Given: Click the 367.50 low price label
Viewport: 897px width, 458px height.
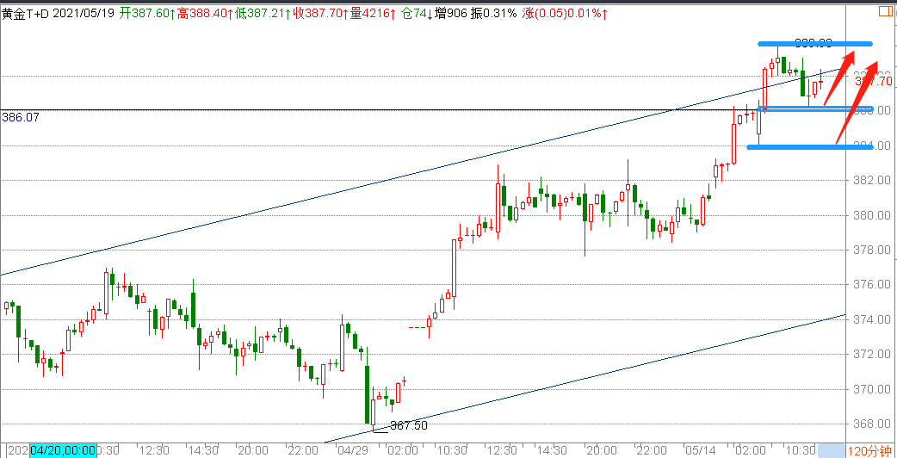Looking at the screenshot, I should click(408, 425).
